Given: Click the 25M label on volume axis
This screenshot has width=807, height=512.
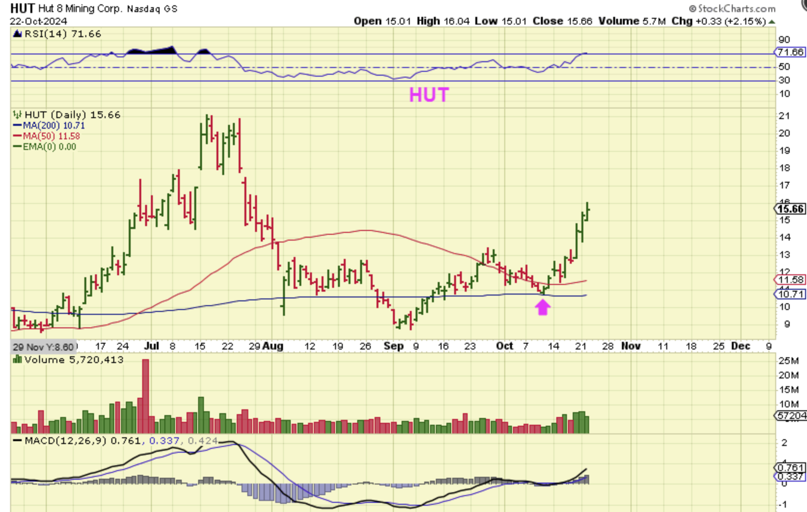Looking at the screenshot, I should click(x=789, y=361).
